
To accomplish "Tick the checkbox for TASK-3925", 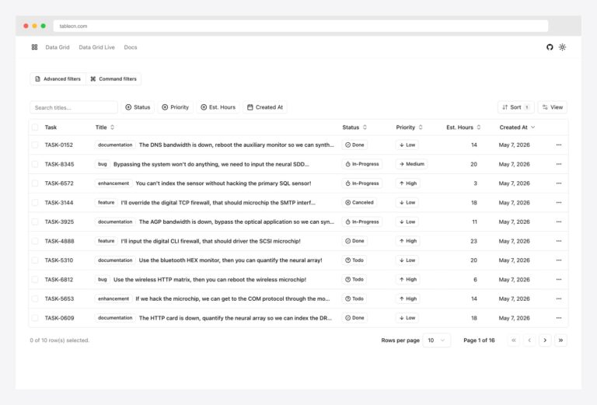I will pyautogui.click(x=35, y=222).
